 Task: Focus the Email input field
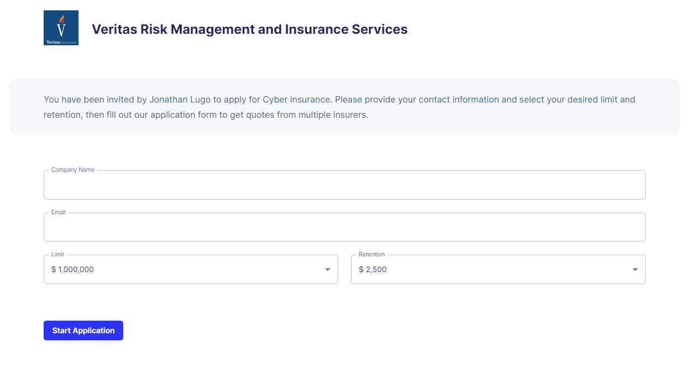click(x=344, y=227)
